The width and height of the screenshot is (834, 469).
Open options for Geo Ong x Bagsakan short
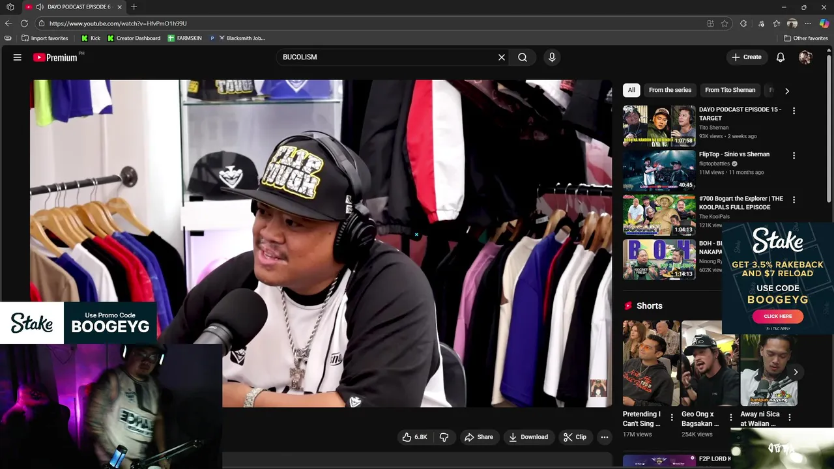point(730,418)
